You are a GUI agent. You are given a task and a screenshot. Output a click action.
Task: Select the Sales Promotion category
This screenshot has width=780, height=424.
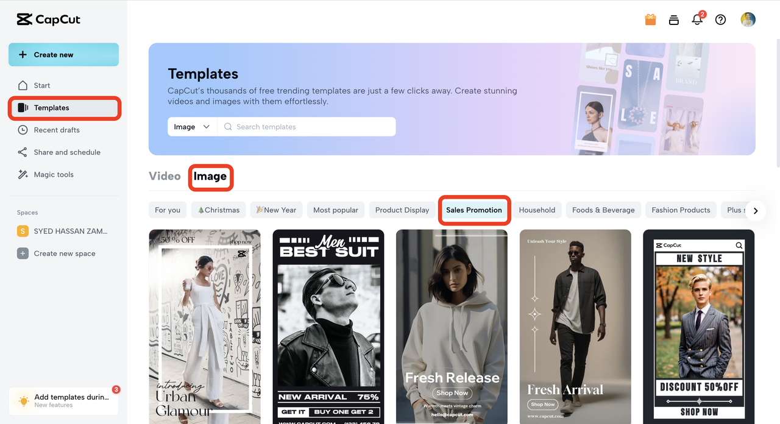tap(474, 210)
